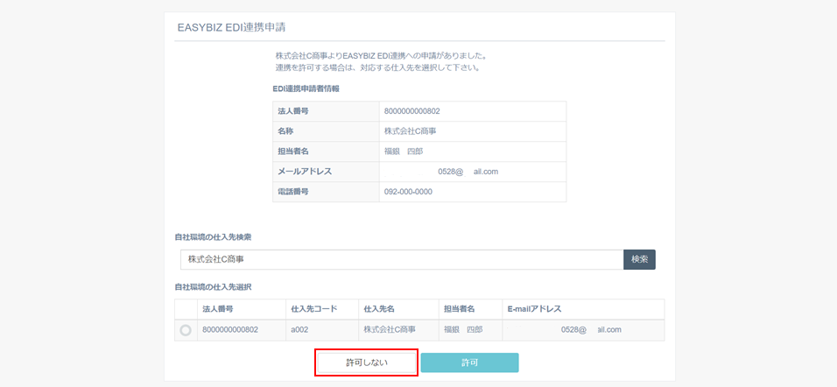Screen dimensions: 837x387
Task: Click the supplier search text field
Action: coord(401,259)
